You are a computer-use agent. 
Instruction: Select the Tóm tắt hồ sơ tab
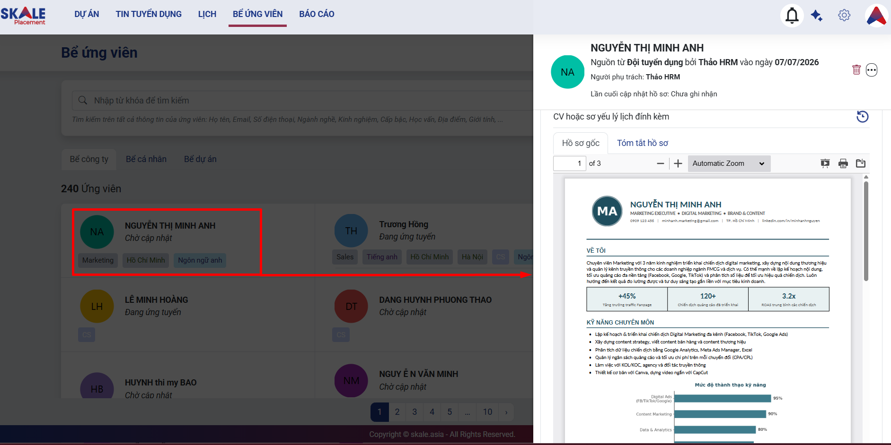643,143
